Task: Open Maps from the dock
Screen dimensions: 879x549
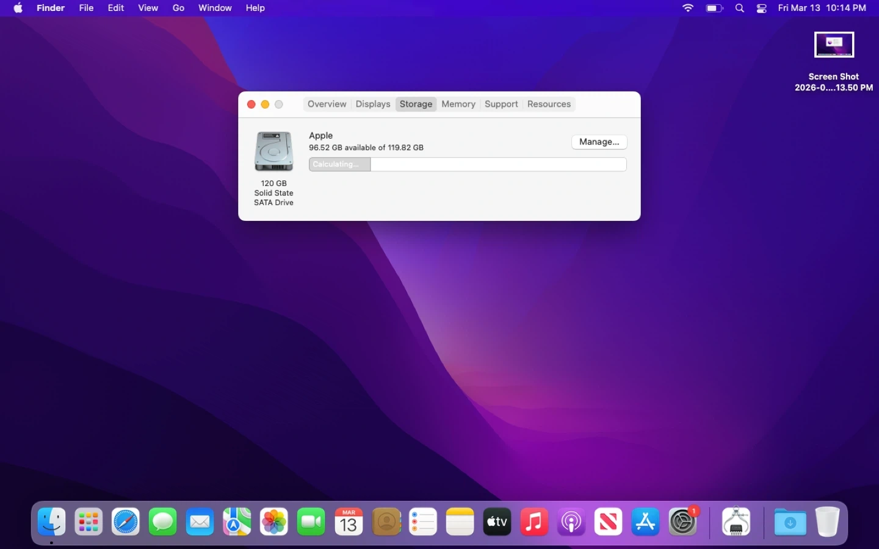Action: [x=237, y=522]
